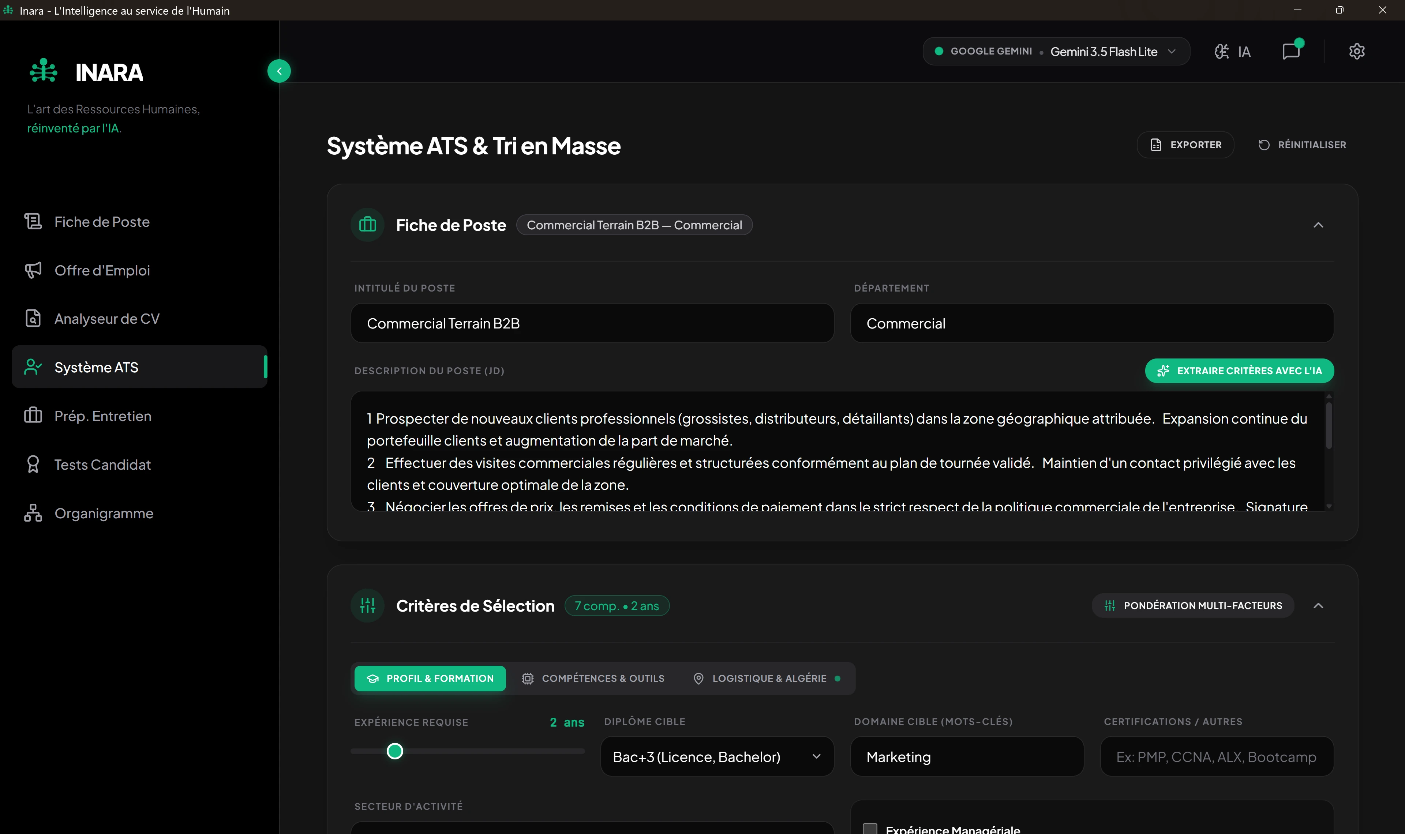Click the Département input field
This screenshot has height=834, width=1405.
pyautogui.click(x=1091, y=323)
